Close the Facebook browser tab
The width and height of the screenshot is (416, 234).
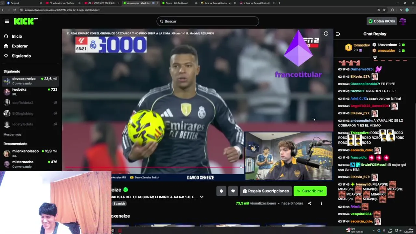(41, 3)
